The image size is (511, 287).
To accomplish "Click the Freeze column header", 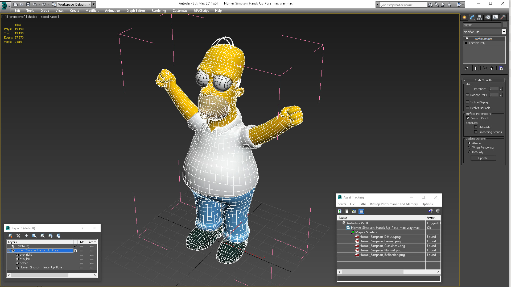I will point(92,242).
